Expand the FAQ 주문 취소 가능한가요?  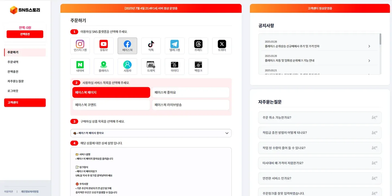tap(320, 118)
